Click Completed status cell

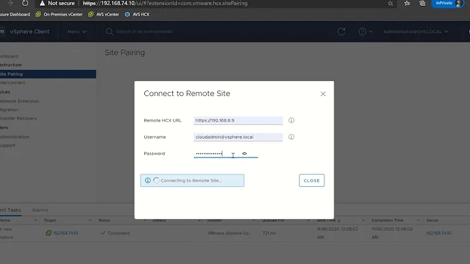(x=116, y=233)
